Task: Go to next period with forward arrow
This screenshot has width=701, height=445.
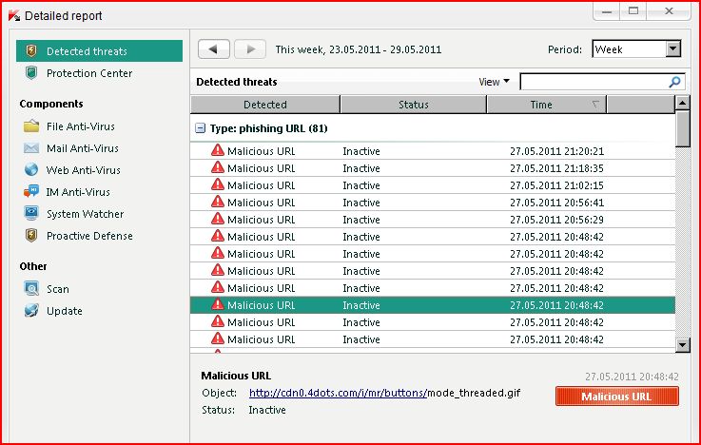Action: [x=250, y=49]
